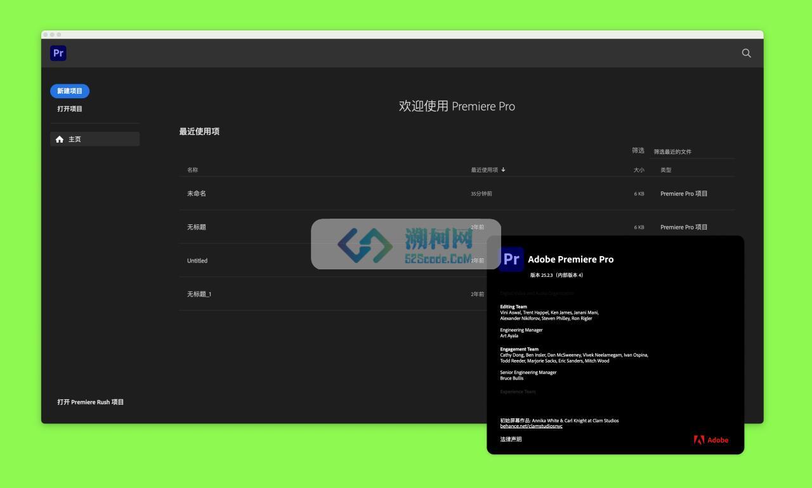This screenshot has height=488, width=812.
Task: Click 打开项目 to open a project
Action: click(x=70, y=109)
